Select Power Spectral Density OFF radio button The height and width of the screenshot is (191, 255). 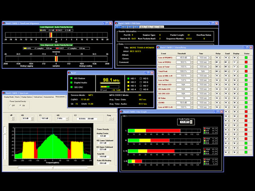coord(10,105)
